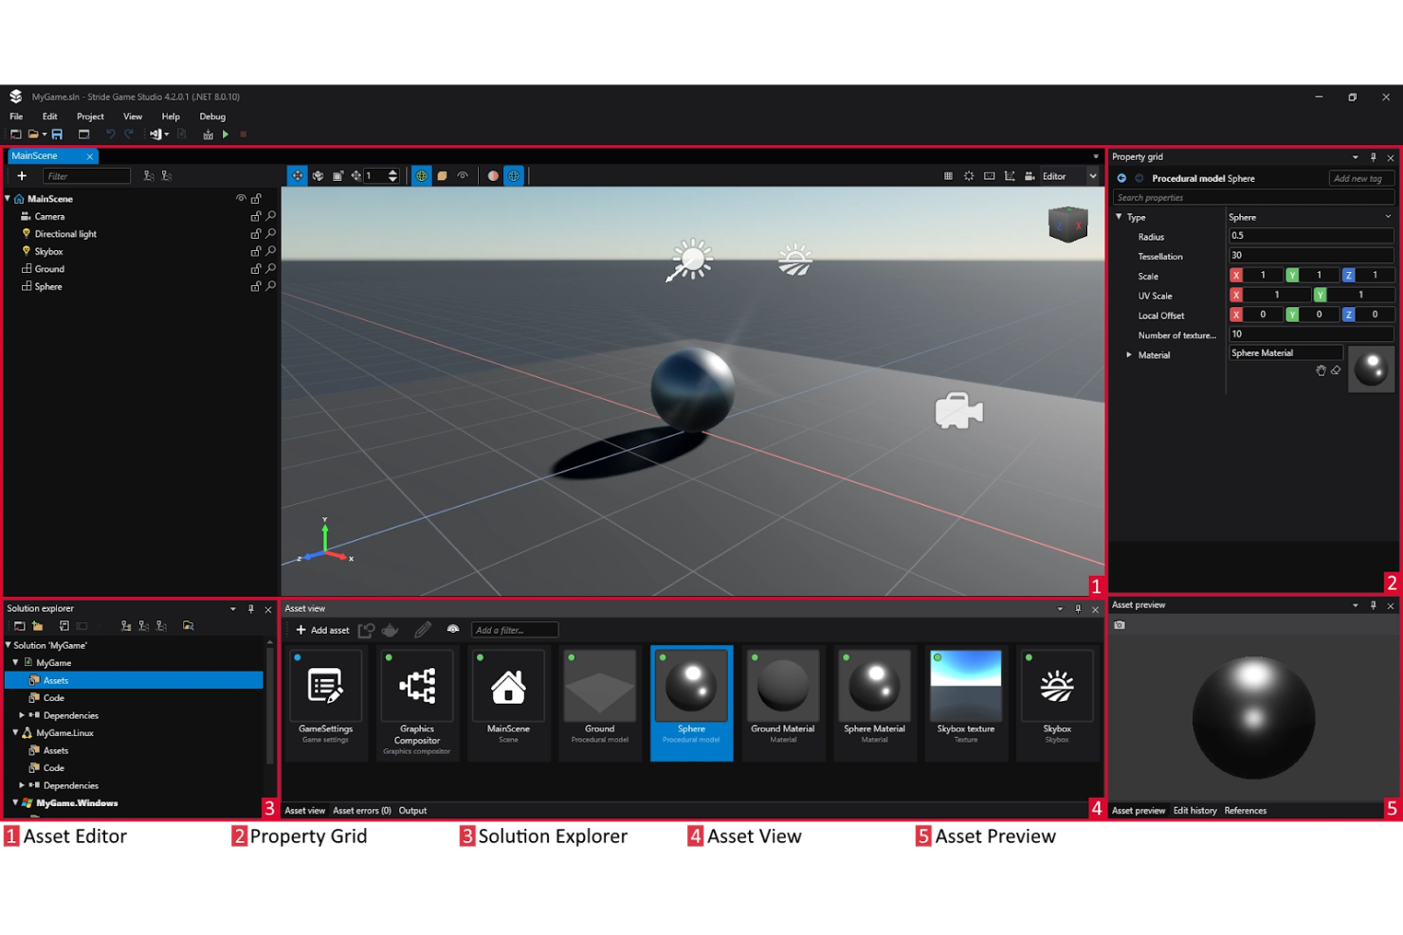Click the Add asset button
1403x935 pixels.
point(322,630)
